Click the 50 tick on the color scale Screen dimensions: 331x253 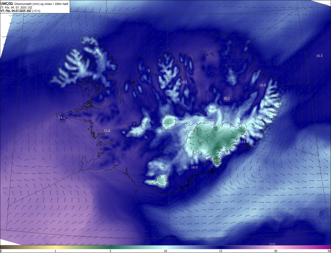coord(329,251)
